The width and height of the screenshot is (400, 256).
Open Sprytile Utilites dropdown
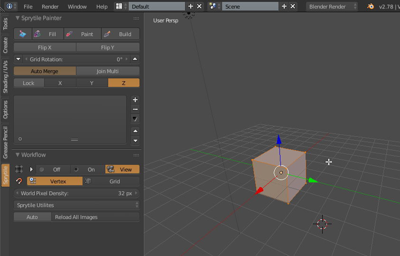tap(76, 205)
